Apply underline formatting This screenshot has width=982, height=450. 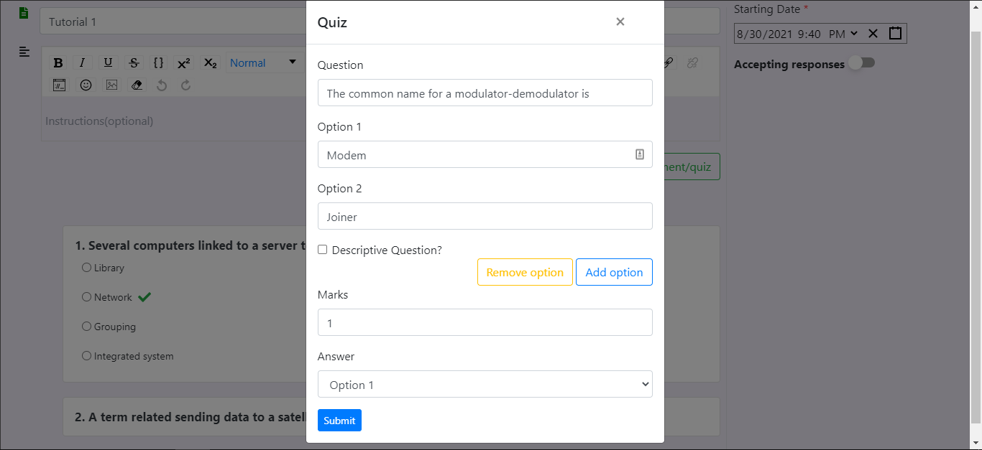pyautogui.click(x=108, y=63)
